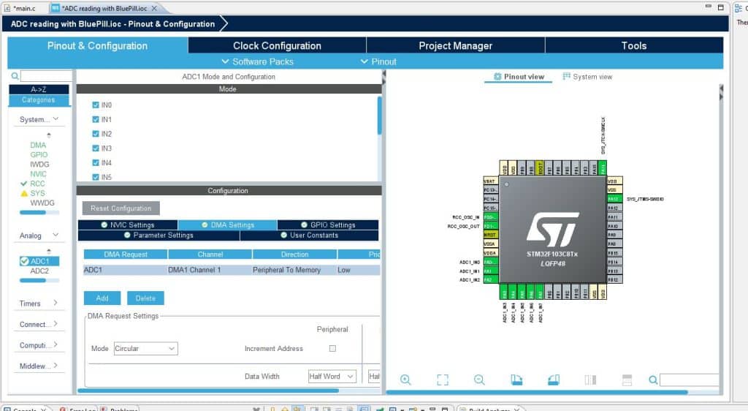Image resolution: width=748 pixels, height=411 pixels.
Task: Click the RCC green checkmark icon
Action: coord(24,184)
